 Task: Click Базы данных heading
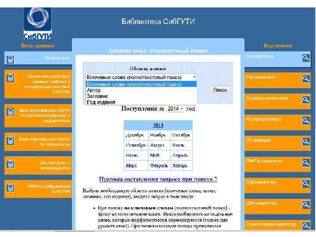click(38, 46)
